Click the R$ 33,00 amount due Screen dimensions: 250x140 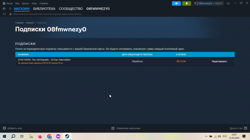point(181,61)
